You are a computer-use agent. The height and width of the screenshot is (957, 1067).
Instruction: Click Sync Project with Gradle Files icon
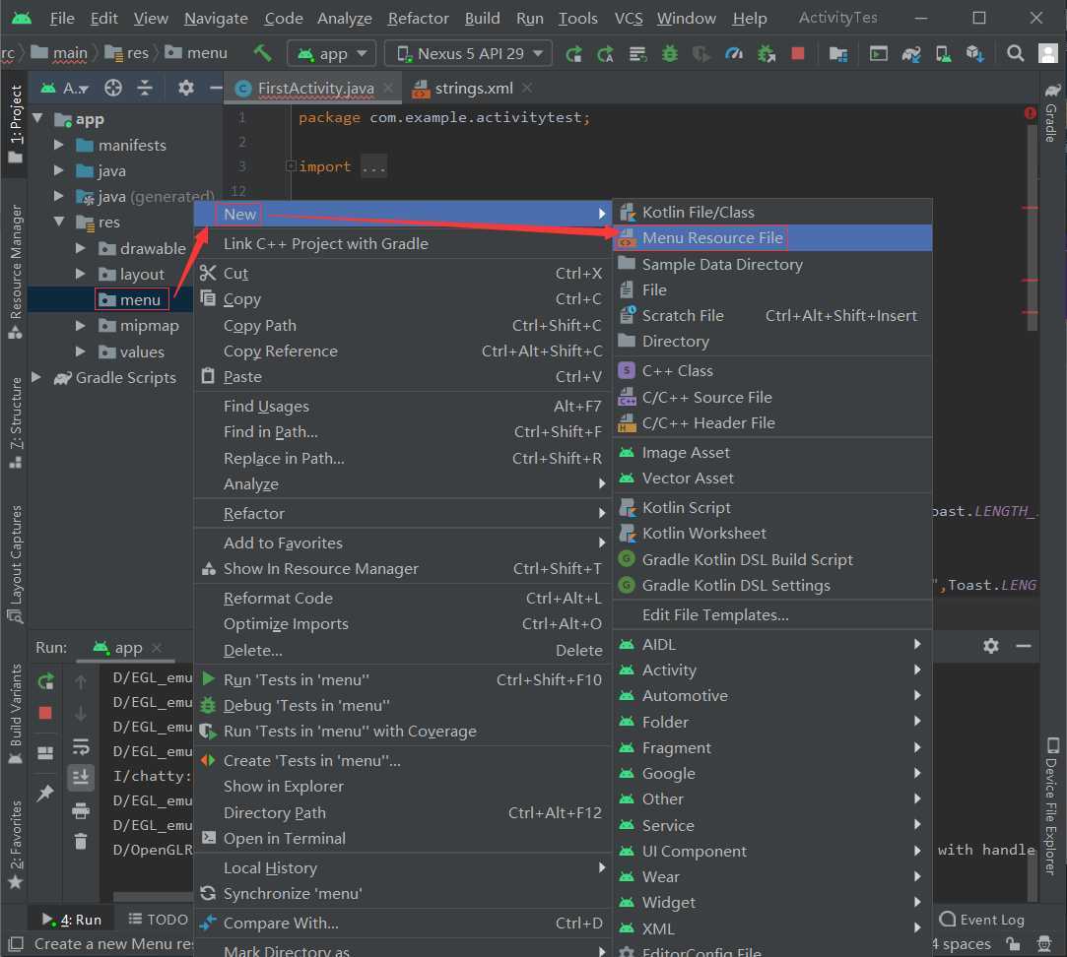click(910, 53)
